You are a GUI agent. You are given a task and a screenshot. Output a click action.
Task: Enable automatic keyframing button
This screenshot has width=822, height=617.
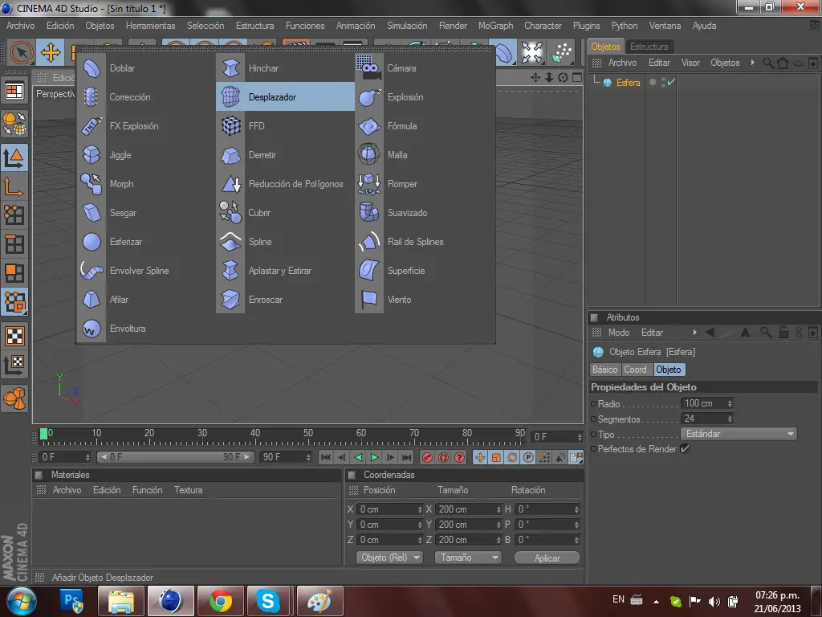pyautogui.click(x=443, y=457)
